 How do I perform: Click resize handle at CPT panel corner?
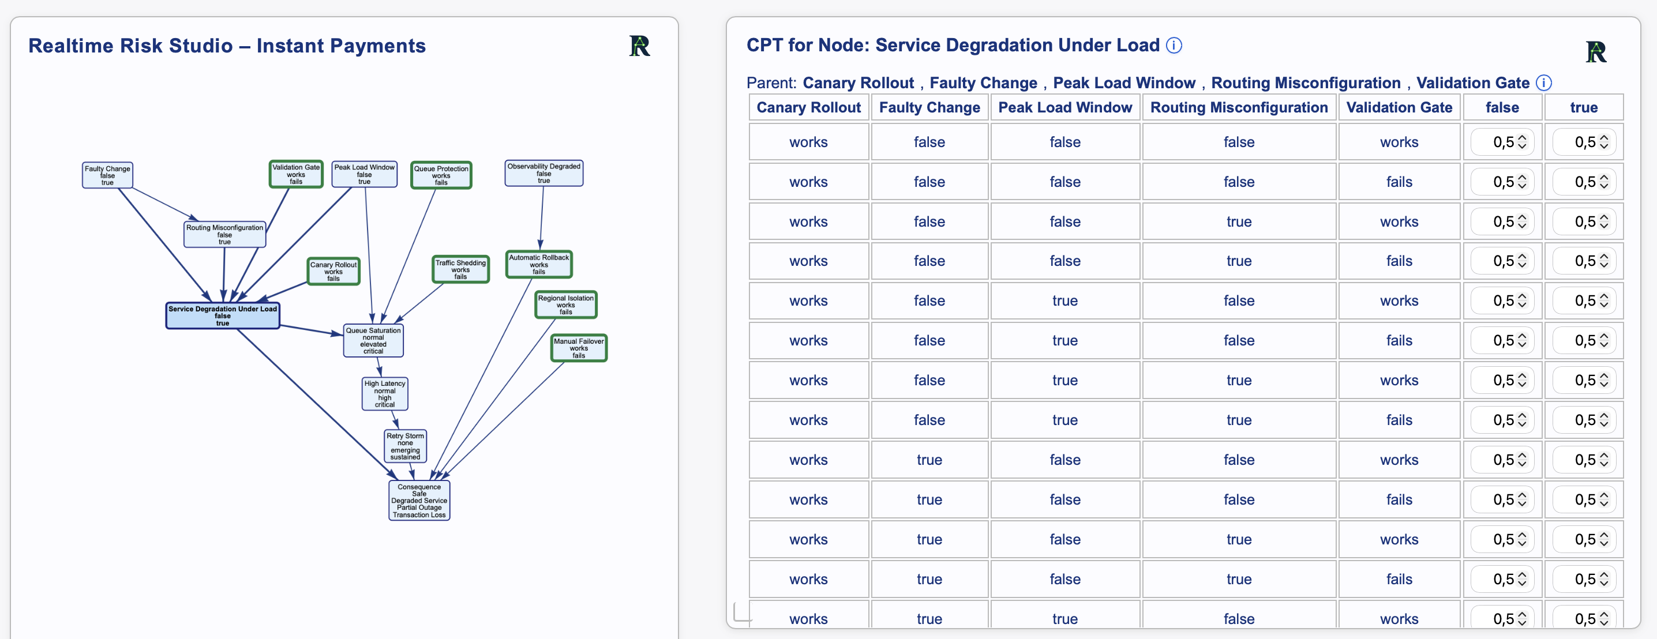click(x=743, y=612)
